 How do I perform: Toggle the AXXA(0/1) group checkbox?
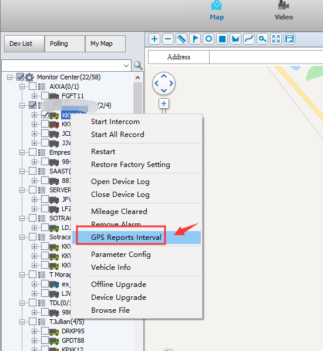tap(33, 86)
